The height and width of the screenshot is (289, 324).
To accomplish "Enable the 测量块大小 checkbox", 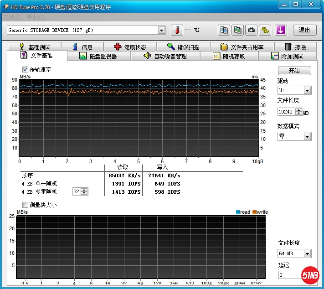I will 26,205.
